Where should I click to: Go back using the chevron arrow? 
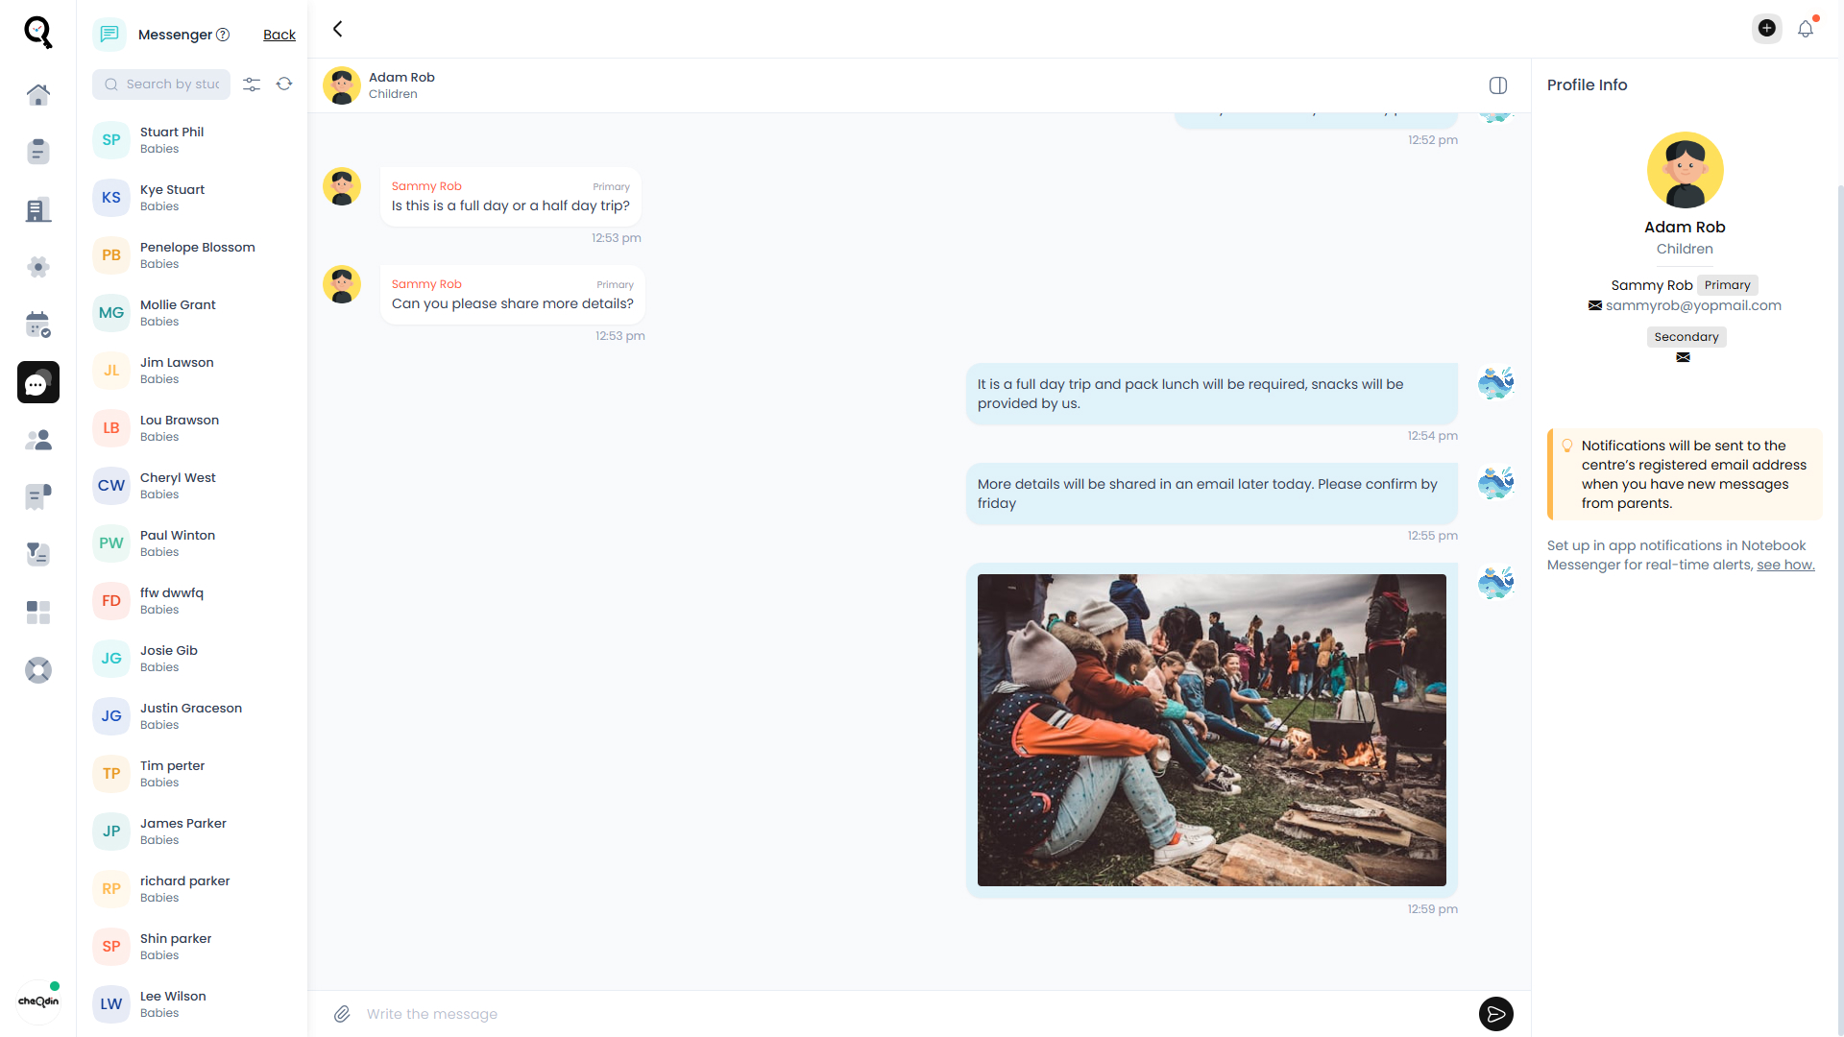coord(338,29)
